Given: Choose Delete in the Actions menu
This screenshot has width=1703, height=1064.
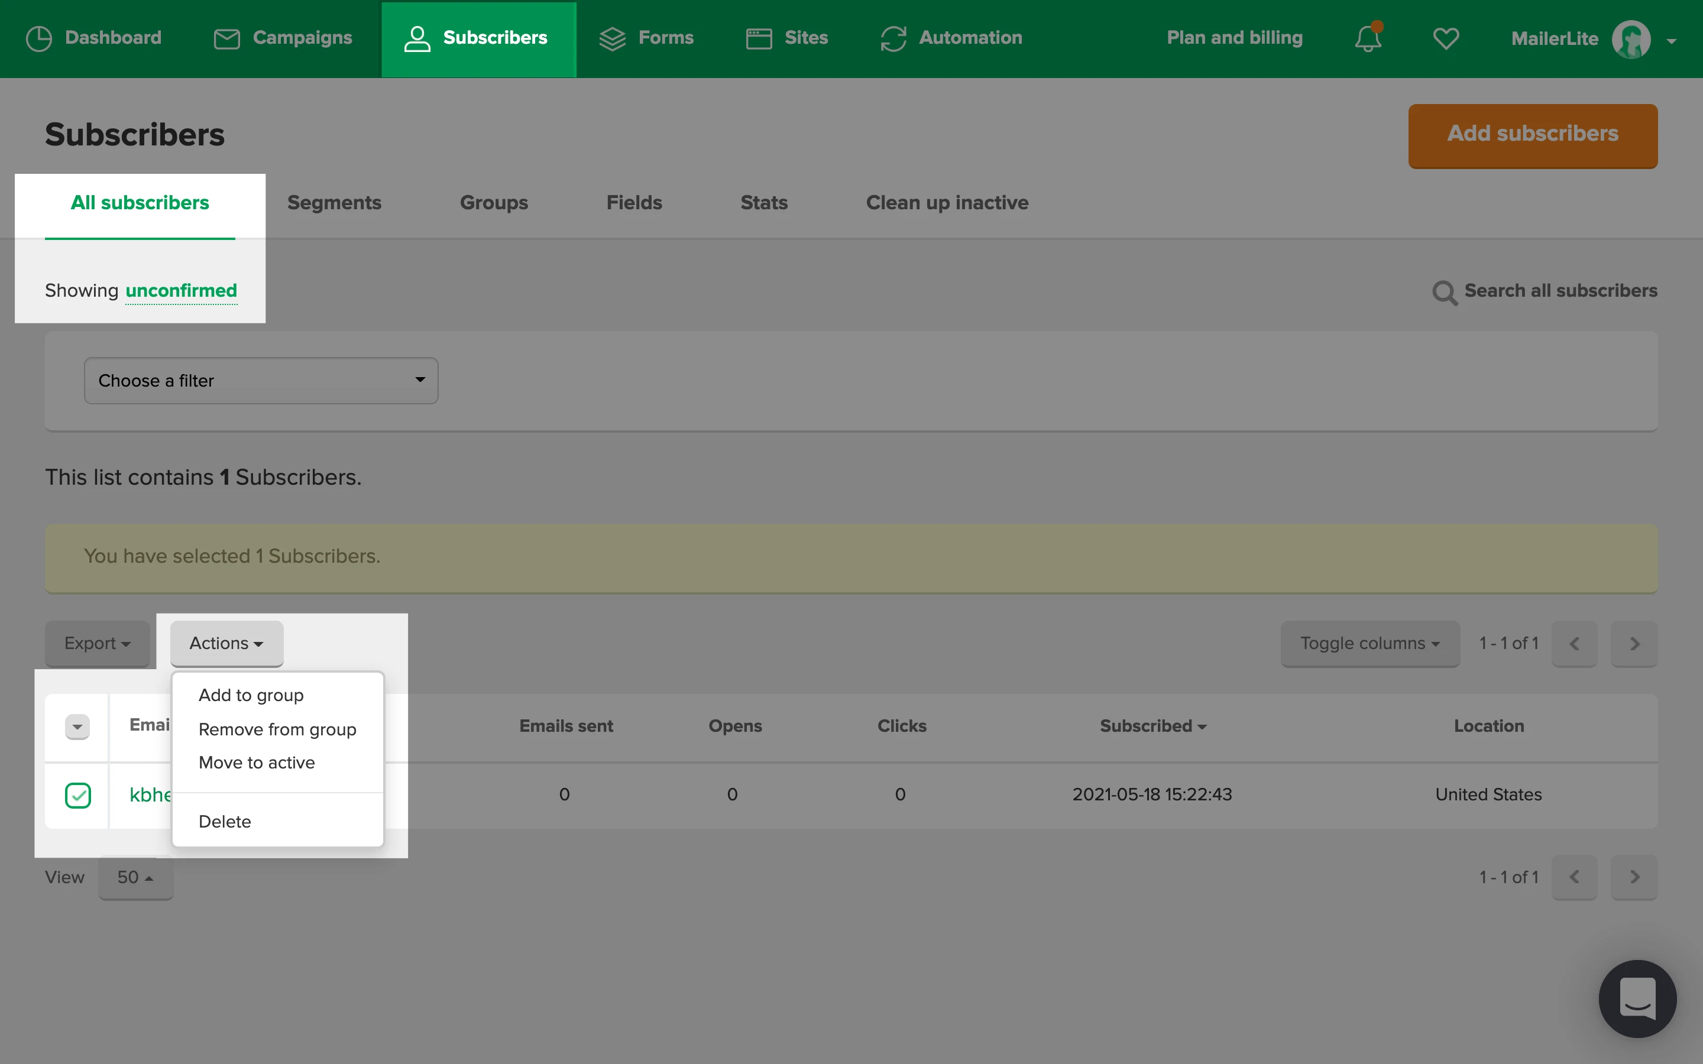Looking at the screenshot, I should pyautogui.click(x=225, y=821).
